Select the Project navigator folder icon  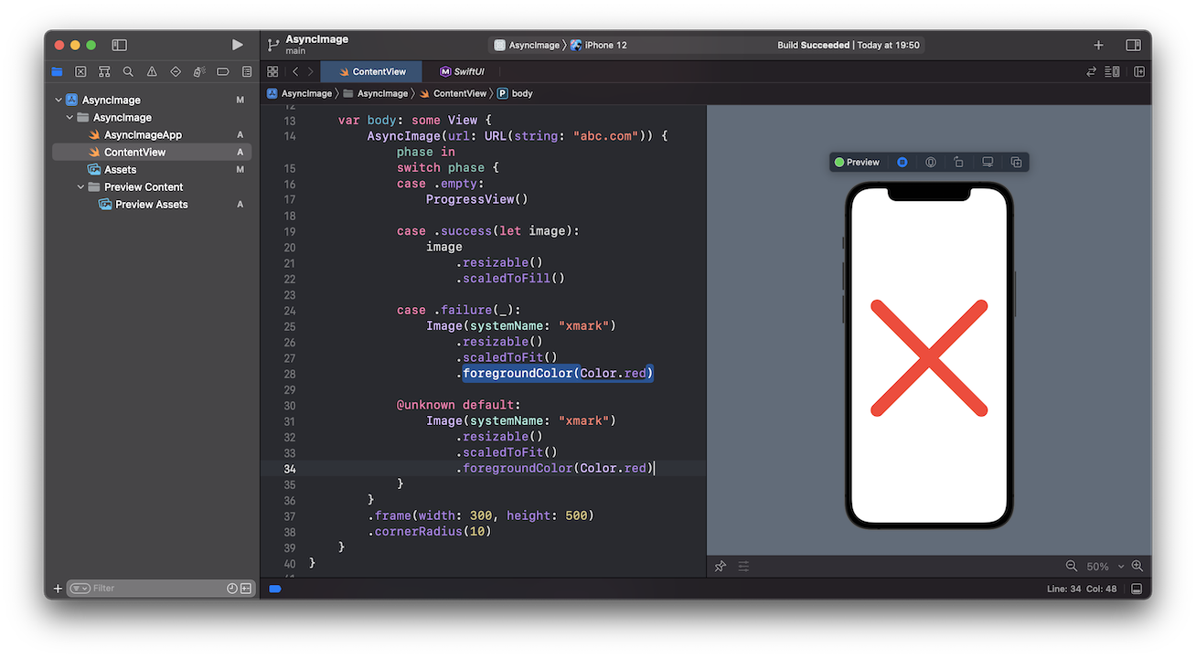tap(57, 71)
